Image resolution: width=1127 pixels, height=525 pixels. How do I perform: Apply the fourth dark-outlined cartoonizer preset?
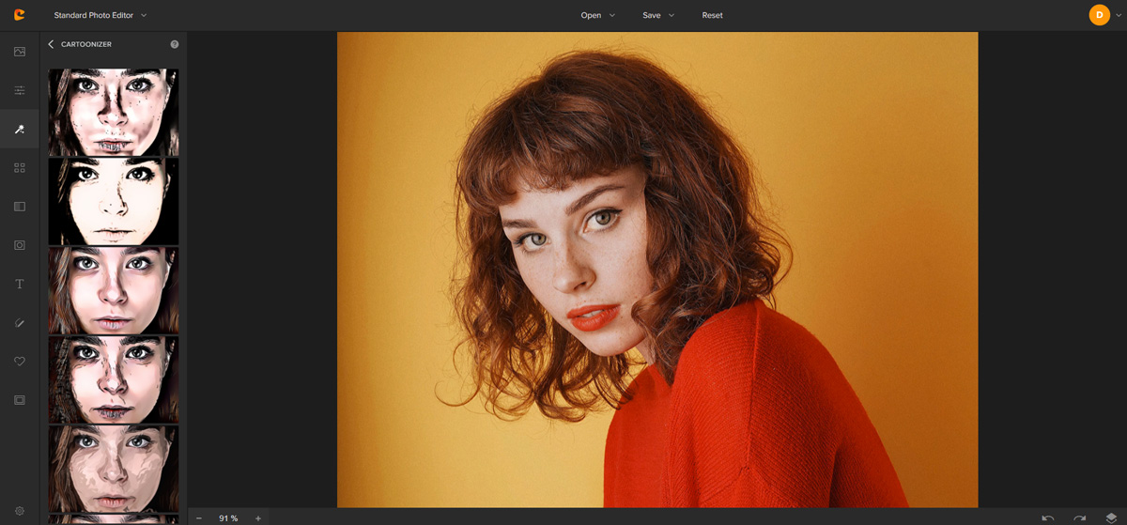coord(114,379)
